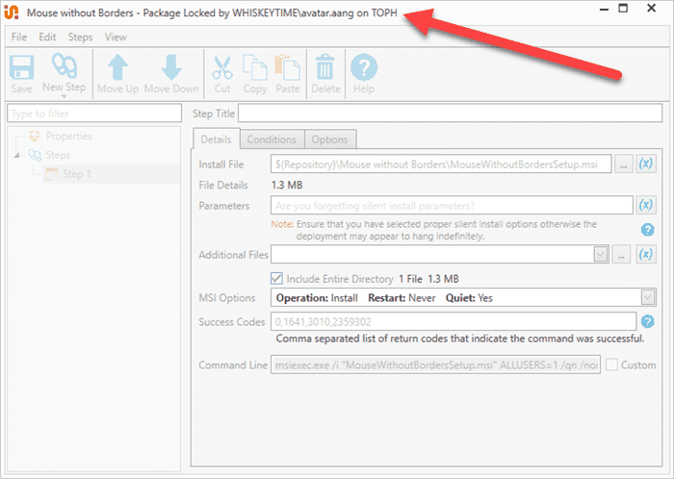Browse for Additional Files
Image resolution: width=674 pixels, height=479 pixels.
[x=621, y=255]
